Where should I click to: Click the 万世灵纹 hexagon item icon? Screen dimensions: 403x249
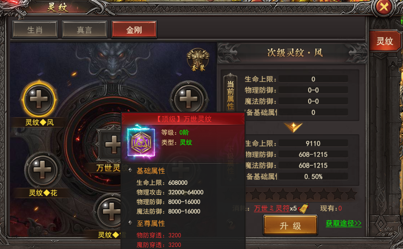(141, 143)
